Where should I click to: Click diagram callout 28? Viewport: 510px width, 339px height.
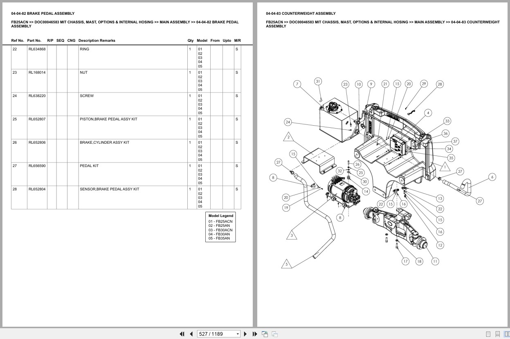pos(440,84)
